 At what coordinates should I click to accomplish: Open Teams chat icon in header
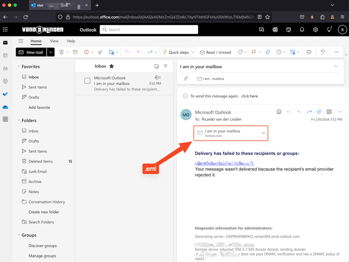point(262,30)
